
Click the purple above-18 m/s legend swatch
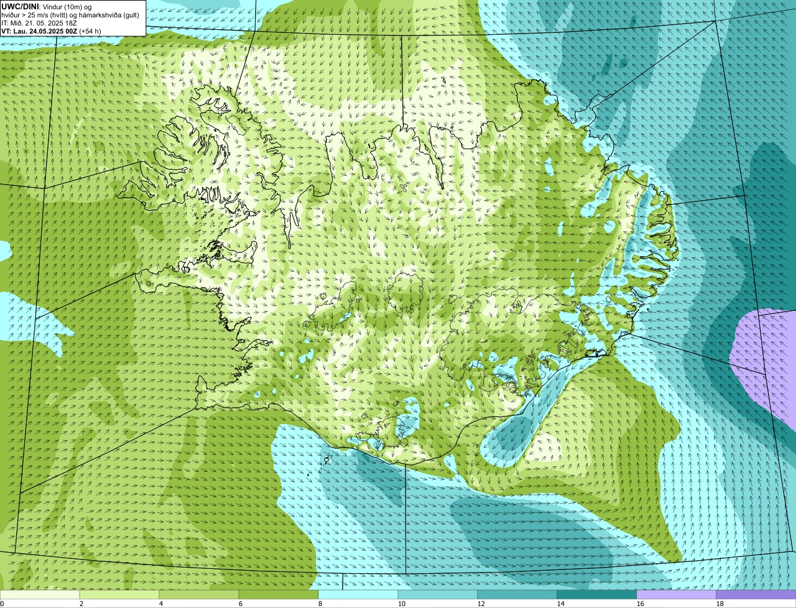(756, 595)
